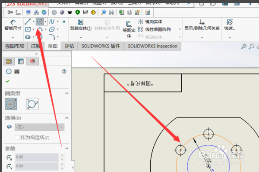Click Linear Sketch Pattern (线性草图阵列)
Image resolution: width=259 pixels, height=172 pixels.
click(x=154, y=30)
